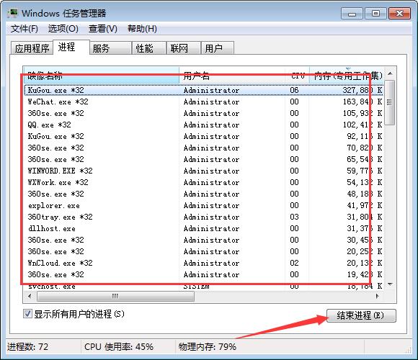
Task: Switch to the 用户 tab
Action: pos(218,48)
